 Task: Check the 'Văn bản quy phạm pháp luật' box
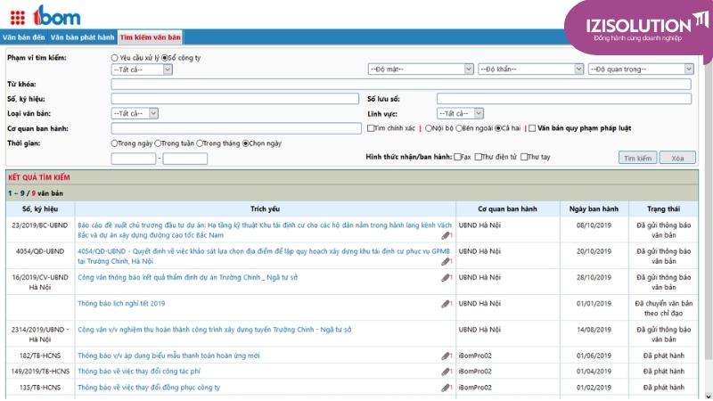tap(532, 128)
